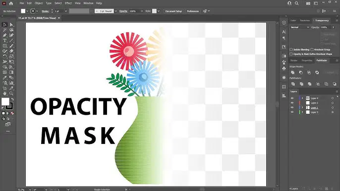Image resolution: width=340 pixels, height=191 pixels.
Task: Open the Transparency panel opacity arrow
Action: point(333,27)
